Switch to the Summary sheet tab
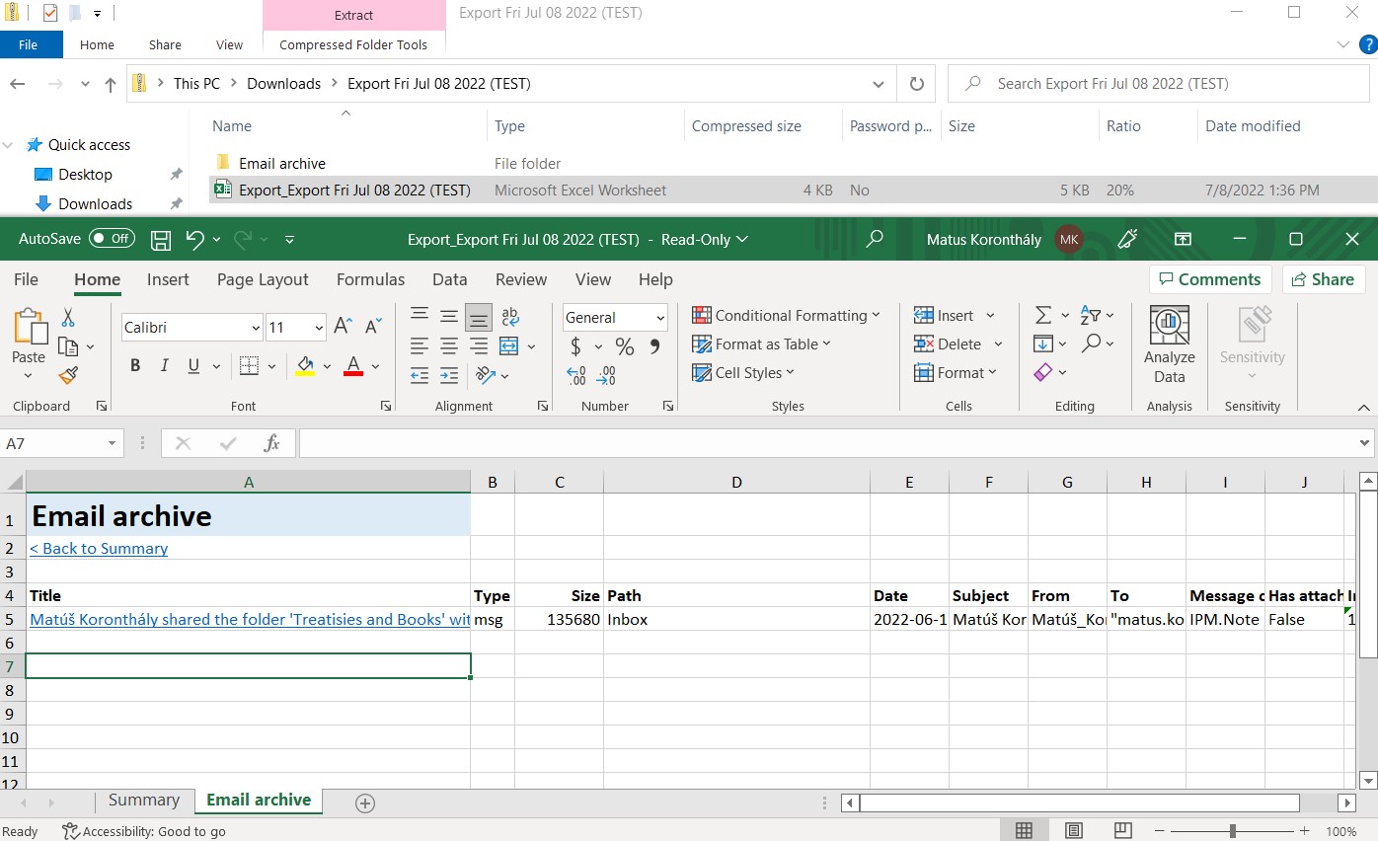The height and width of the screenshot is (841, 1378). [x=144, y=801]
